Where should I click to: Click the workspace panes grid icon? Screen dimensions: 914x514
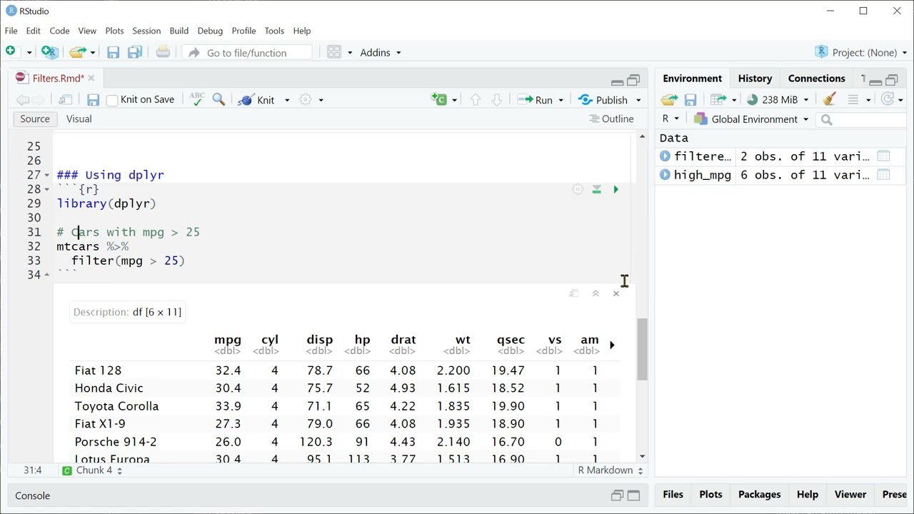tap(334, 52)
